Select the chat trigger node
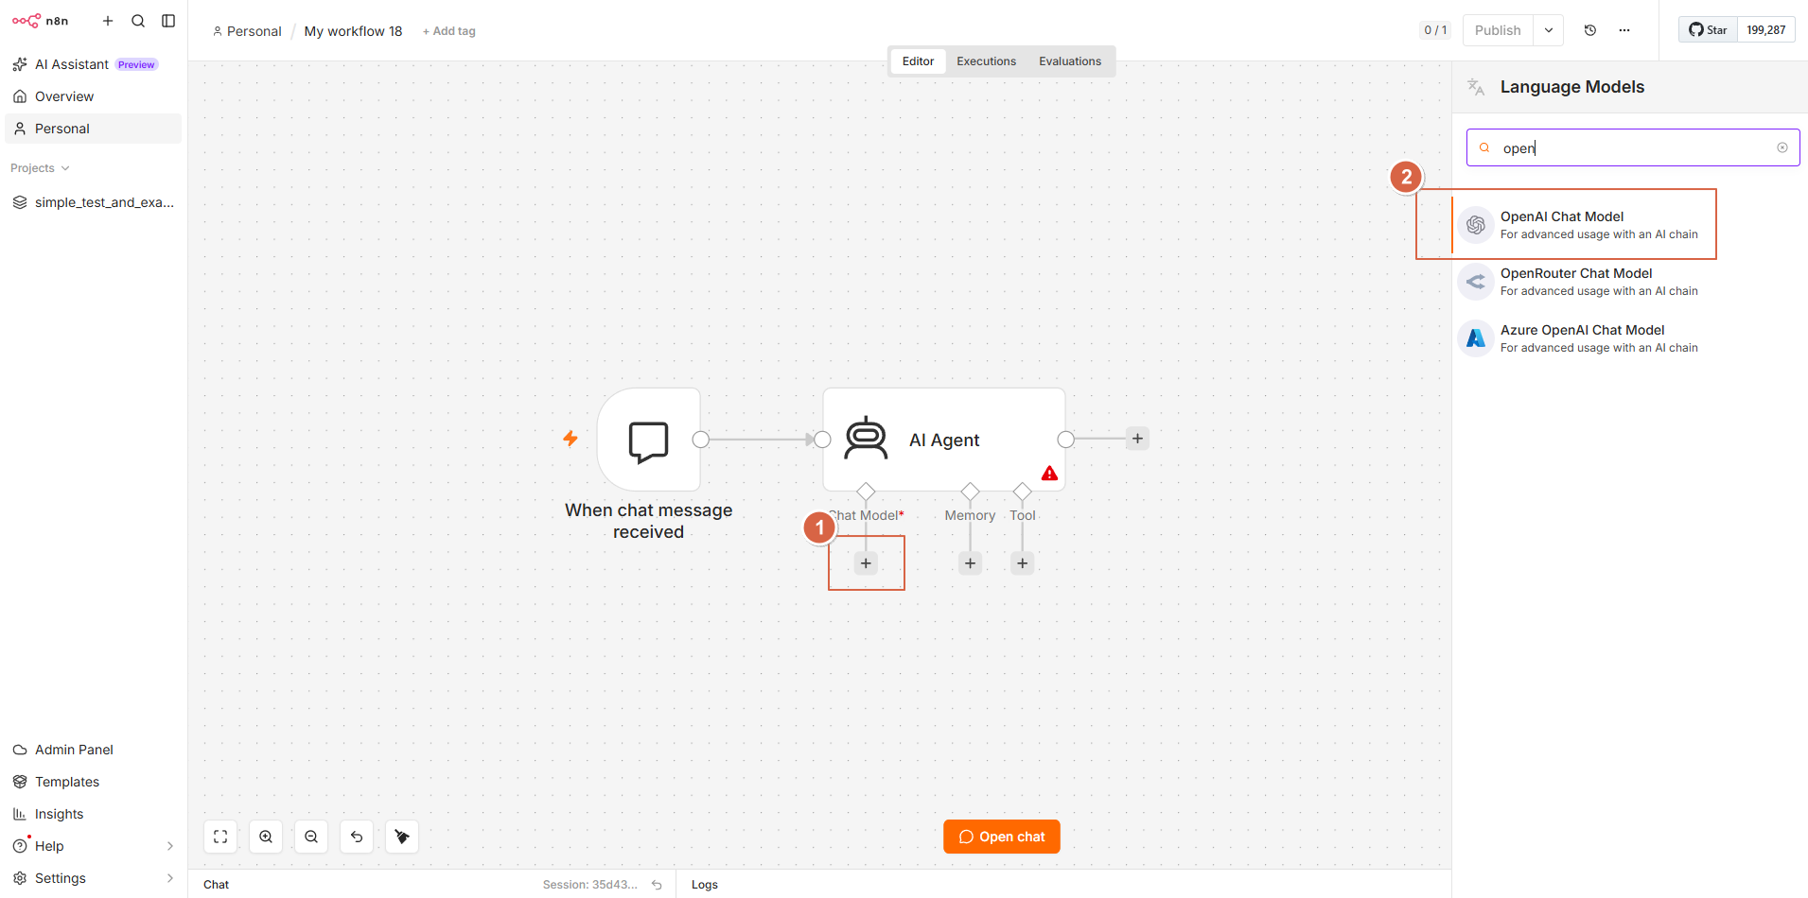Viewport: 1808px width, 898px height. coord(649,440)
